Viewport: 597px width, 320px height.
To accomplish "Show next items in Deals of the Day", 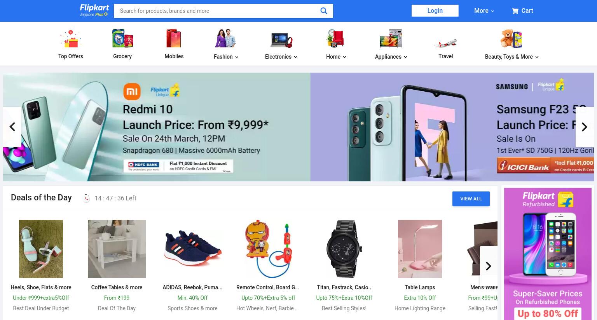I will [489, 266].
